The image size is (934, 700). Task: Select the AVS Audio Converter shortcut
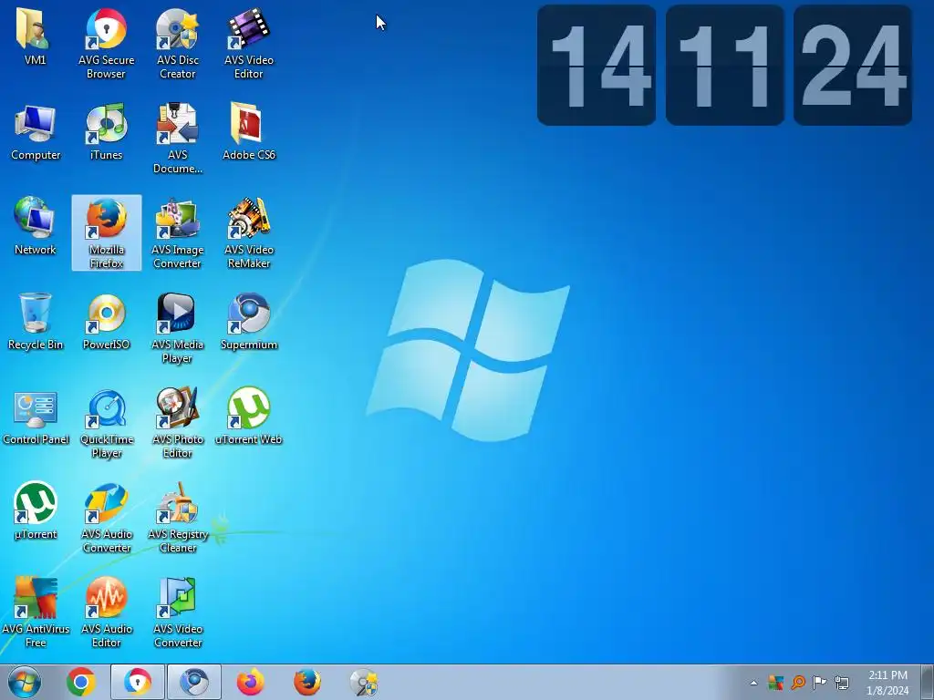pos(107,518)
